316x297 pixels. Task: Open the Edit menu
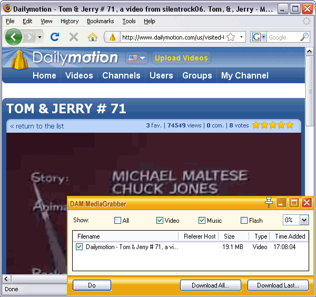27,21
